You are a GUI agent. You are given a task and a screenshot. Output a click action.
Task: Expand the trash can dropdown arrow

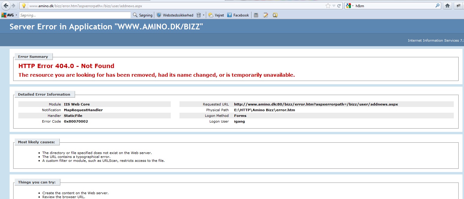point(203,15)
